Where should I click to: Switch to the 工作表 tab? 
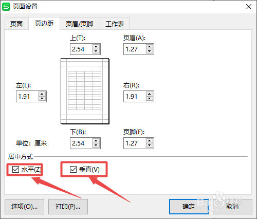(x=115, y=24)
